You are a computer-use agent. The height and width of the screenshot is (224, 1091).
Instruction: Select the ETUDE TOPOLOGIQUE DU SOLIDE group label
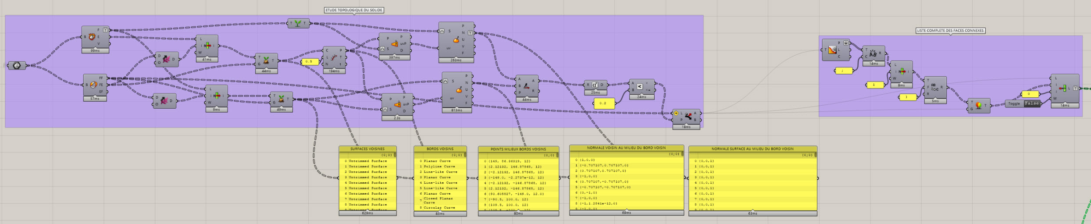click(x=354, y=10)
